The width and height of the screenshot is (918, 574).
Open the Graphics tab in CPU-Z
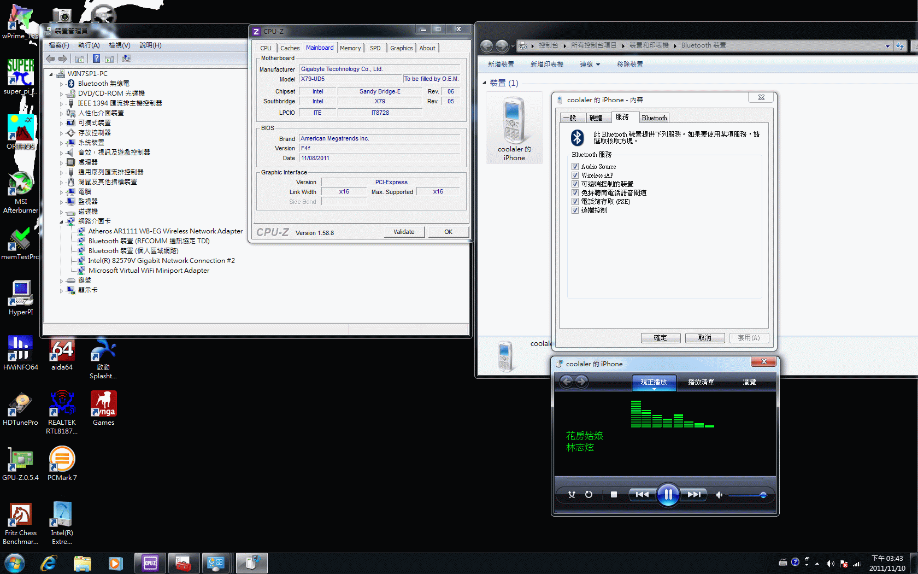pyautogui.click(x=401, y=48)
